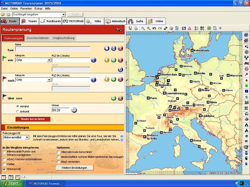Create a new tour with the blue page icon

point(107,48)
